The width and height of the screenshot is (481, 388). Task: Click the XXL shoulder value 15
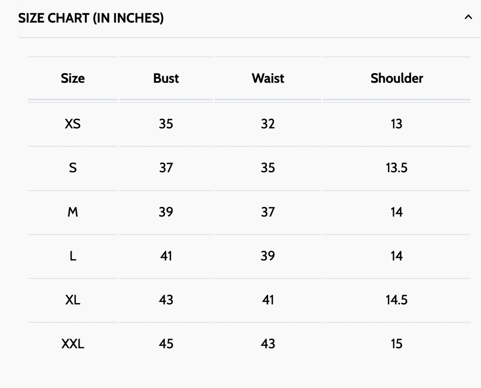point(396,344)
